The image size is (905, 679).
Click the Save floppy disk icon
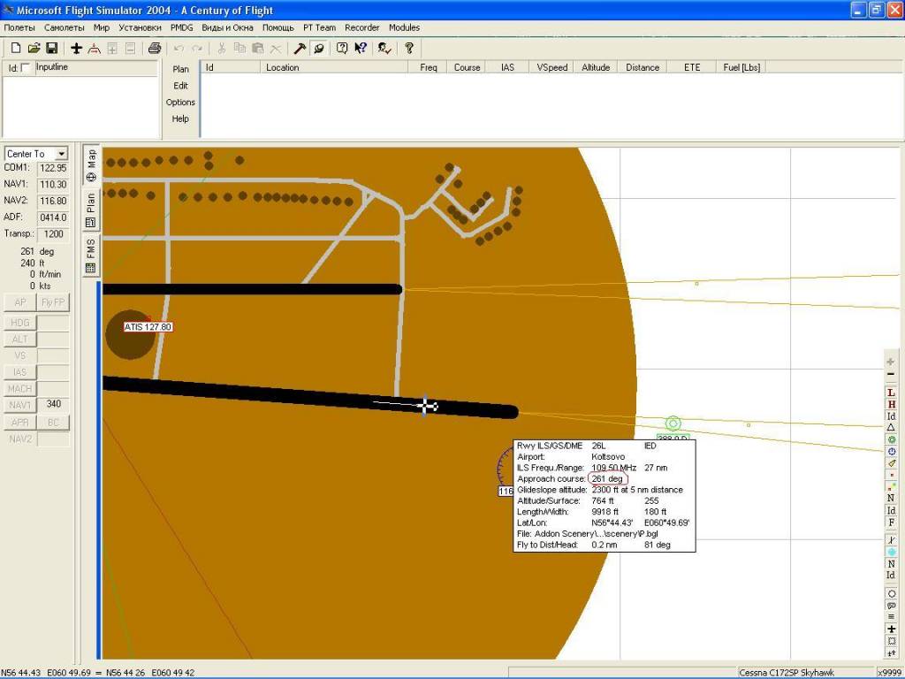coord(52,48)
